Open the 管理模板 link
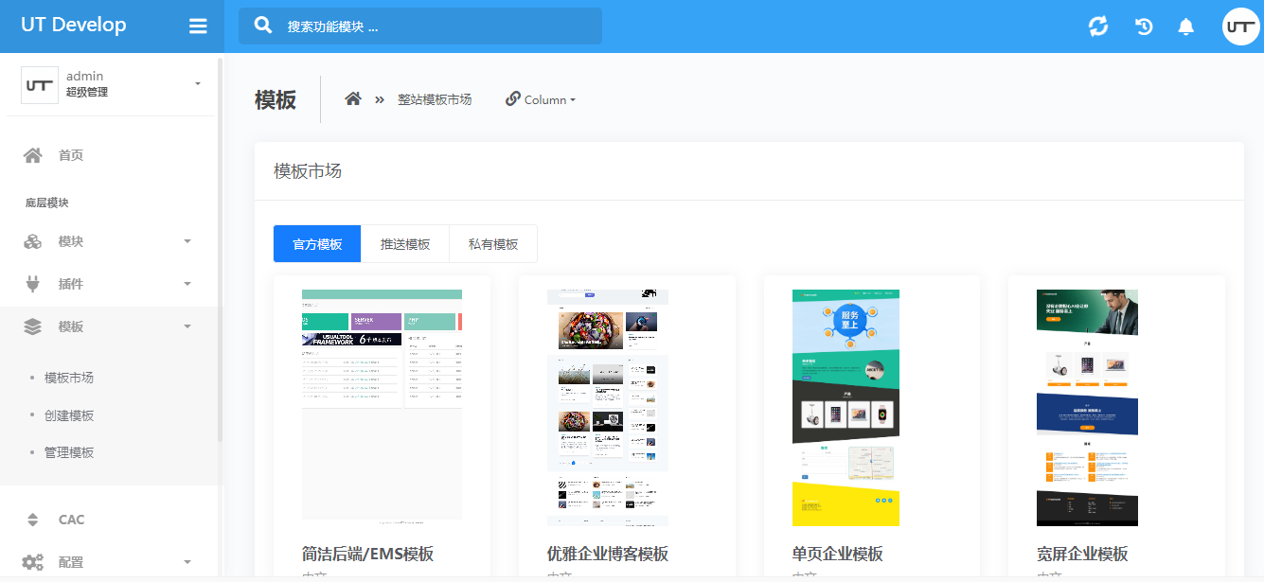Viewport: 1264px width, 582px height. (69, 452)
